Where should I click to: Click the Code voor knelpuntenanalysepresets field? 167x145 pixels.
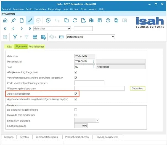89,83
